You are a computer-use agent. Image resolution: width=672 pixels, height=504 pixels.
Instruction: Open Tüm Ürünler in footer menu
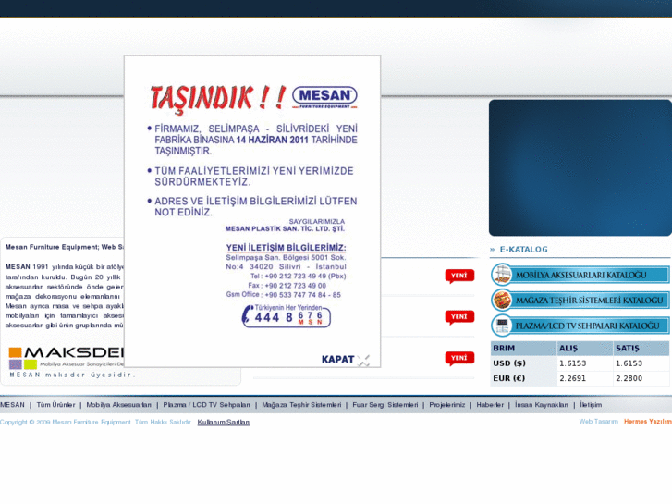coord(55,405)
